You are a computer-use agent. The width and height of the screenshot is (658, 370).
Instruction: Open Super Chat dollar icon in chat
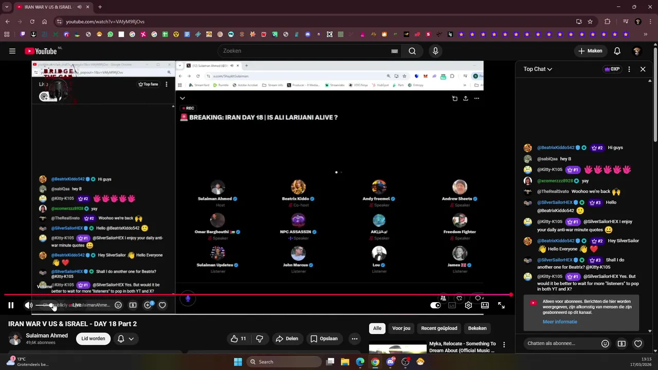tap(622, 343)
